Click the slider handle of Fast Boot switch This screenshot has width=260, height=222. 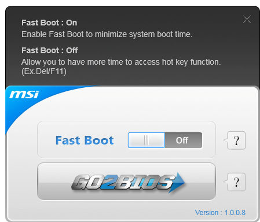click(147, 140)
